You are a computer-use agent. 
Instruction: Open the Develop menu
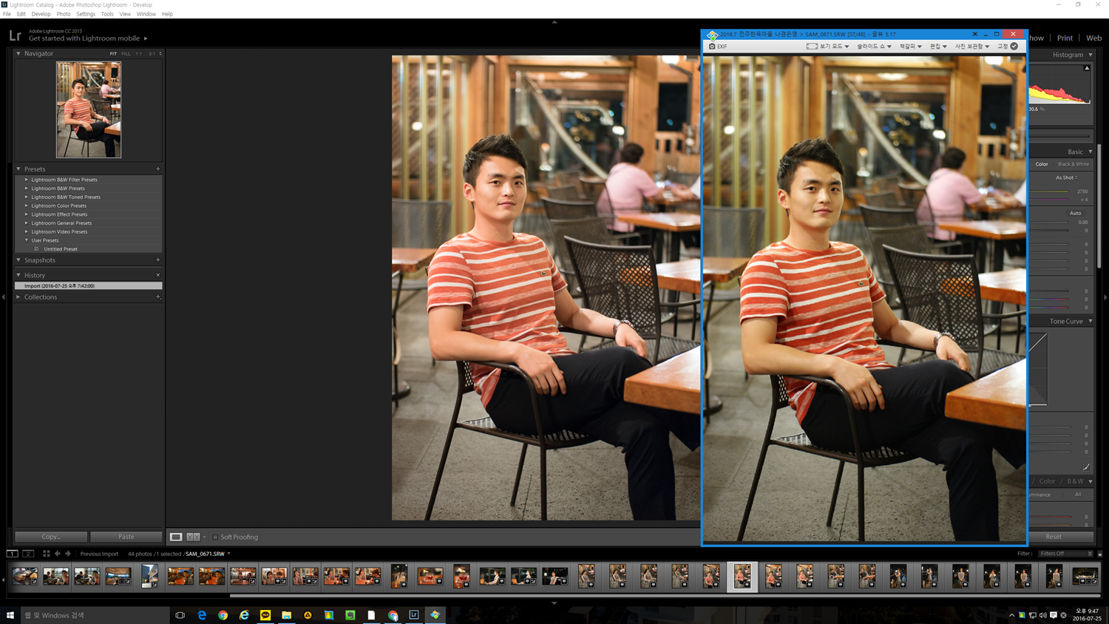(x=41, y=14)
